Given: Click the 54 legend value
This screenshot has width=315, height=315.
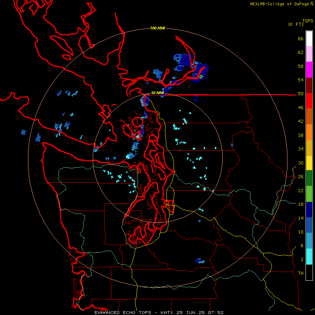Looking at the screenshot, I should [x=301, y=80].
